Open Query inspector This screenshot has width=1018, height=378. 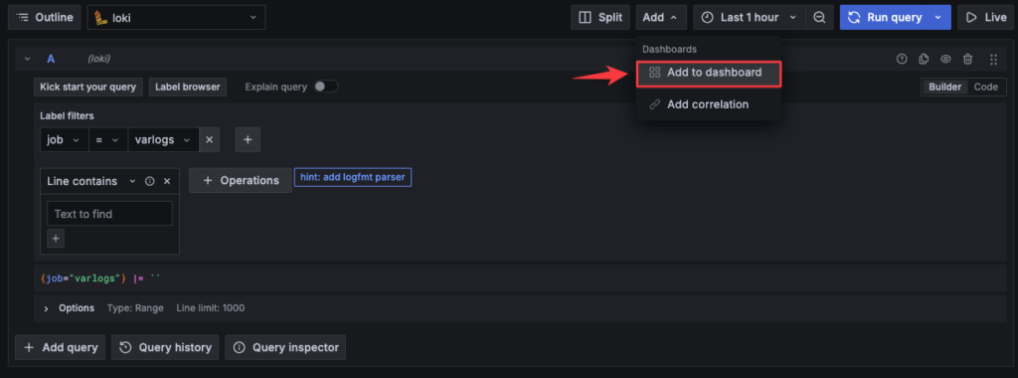[x=285, y=347]
